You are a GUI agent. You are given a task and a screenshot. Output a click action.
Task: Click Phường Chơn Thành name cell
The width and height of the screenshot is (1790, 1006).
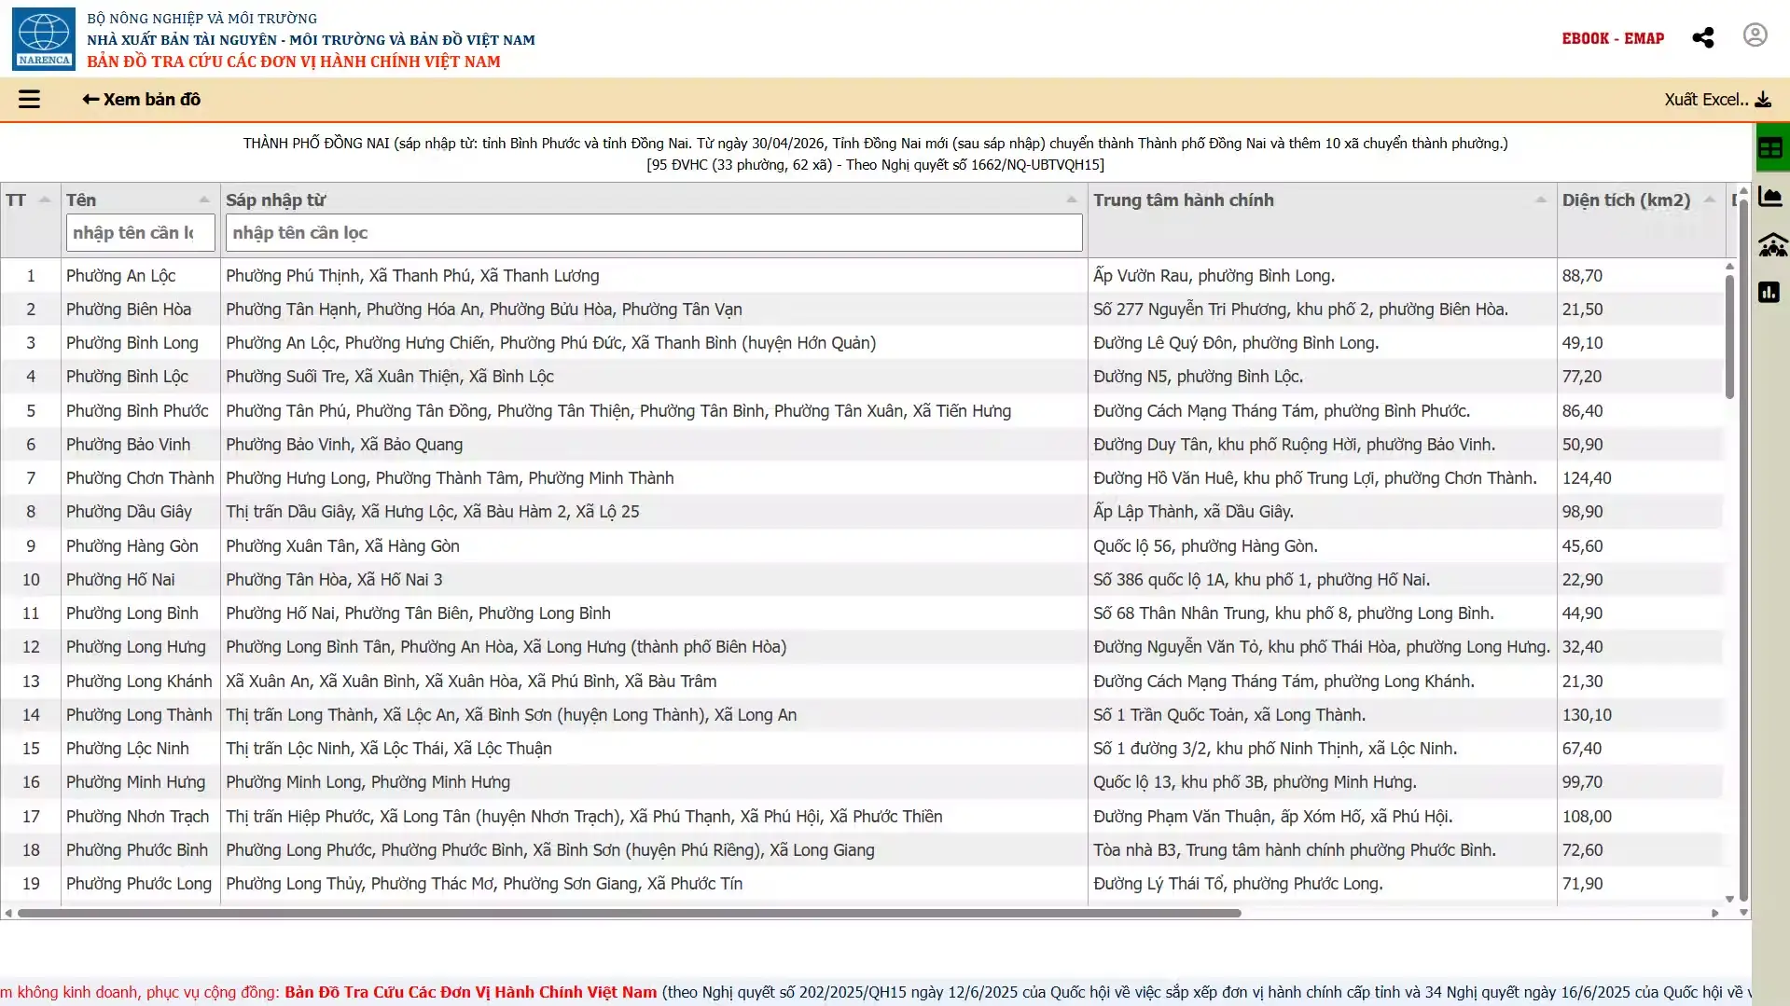[x=140, y=478]
